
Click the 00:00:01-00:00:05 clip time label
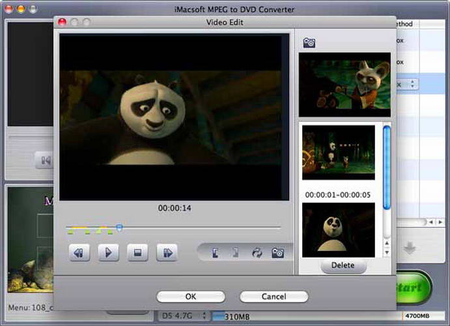(x=338, y=195)
